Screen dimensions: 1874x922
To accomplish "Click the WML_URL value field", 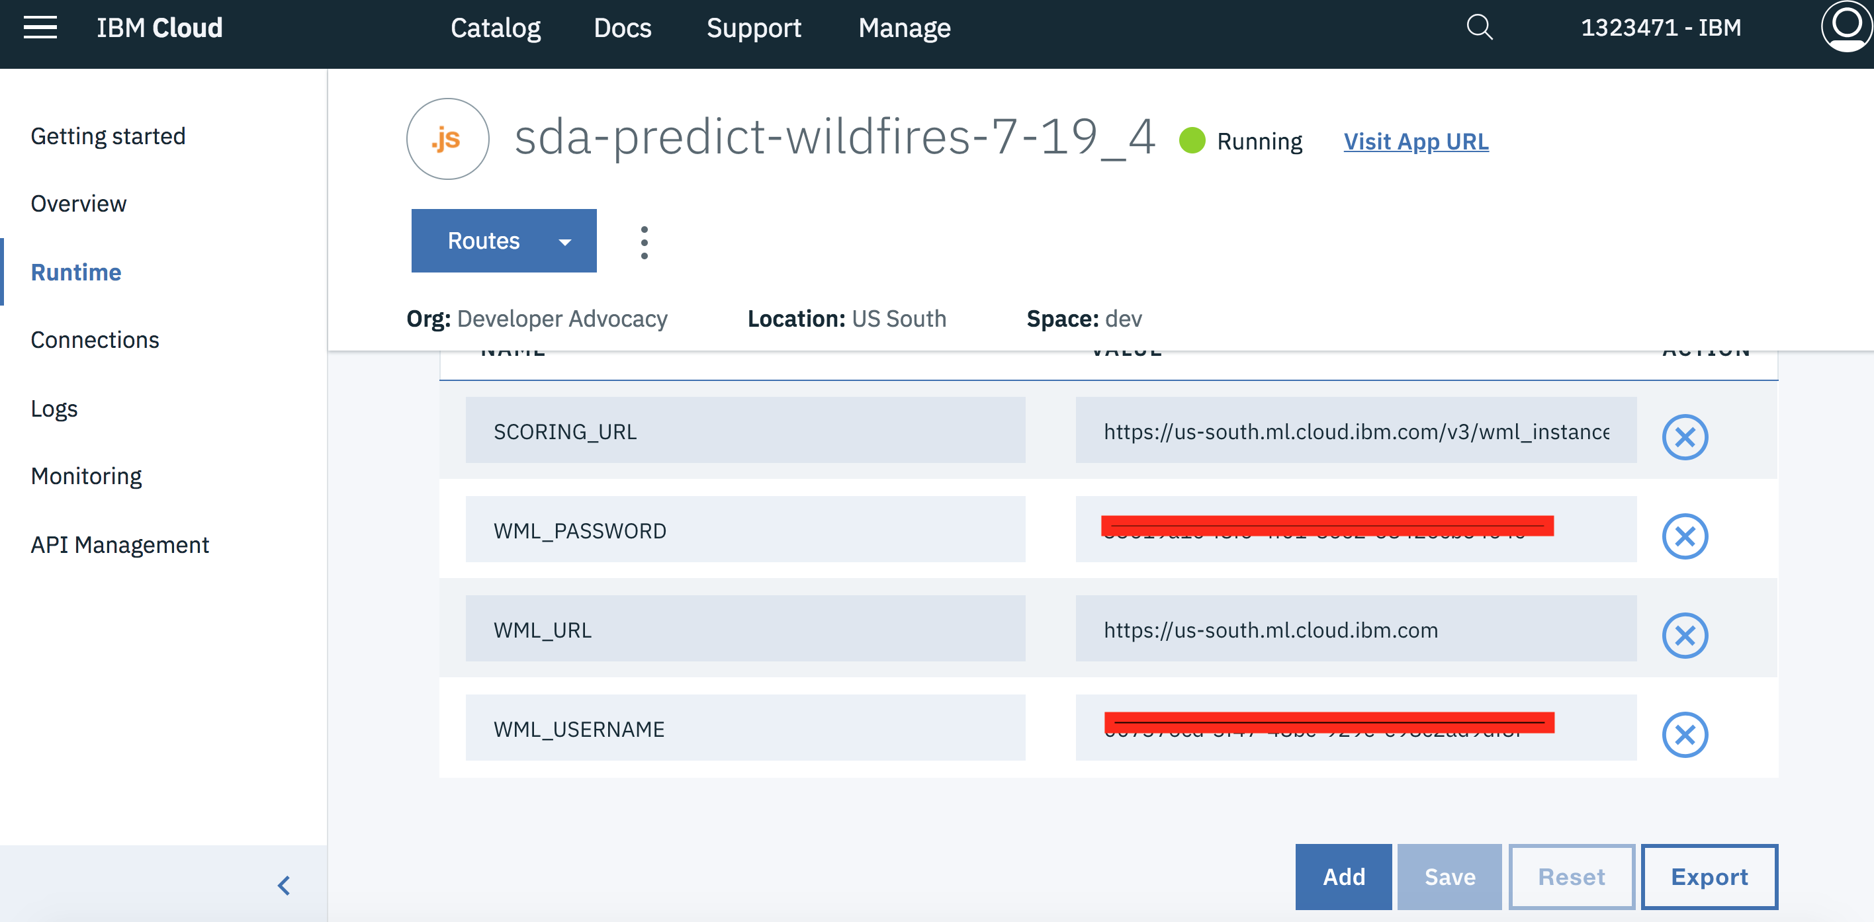I will click(1355, 629).
